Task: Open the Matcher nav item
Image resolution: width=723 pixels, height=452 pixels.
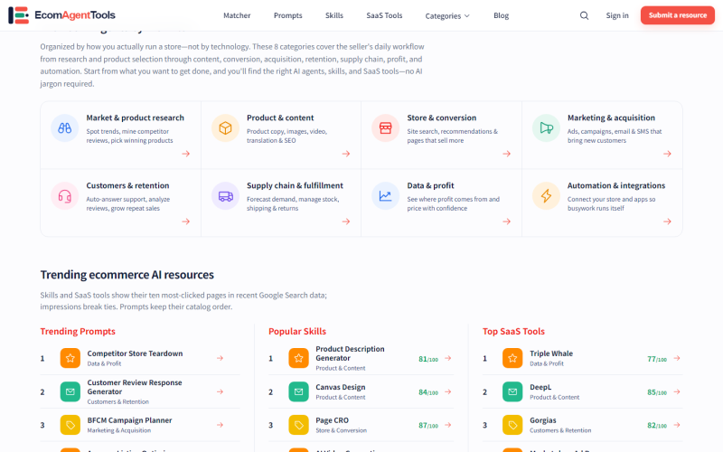Action: (237, 15)
